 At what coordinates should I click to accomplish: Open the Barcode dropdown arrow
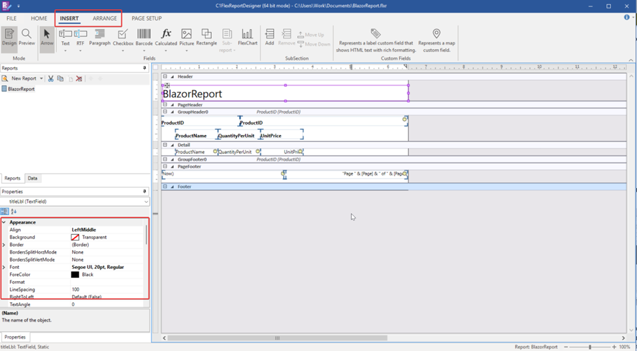(144, 51)
